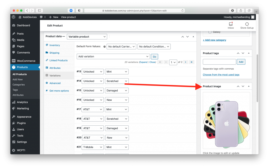Open Marketing in the sidebar
Viewport: 269px width, 168px height.
(x=25, y=108)
